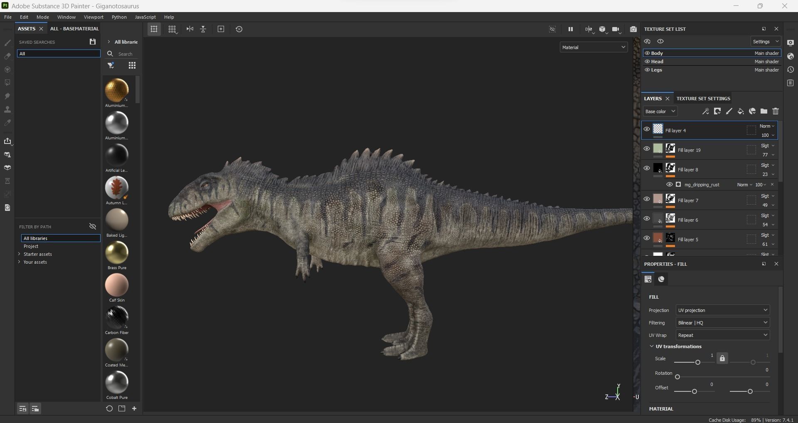Toggle horizontal symmetry mirror icon

(x=190, y=29)
